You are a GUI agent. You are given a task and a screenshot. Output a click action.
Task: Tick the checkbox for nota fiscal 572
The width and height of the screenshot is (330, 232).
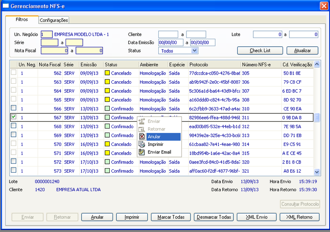[14, 161]
